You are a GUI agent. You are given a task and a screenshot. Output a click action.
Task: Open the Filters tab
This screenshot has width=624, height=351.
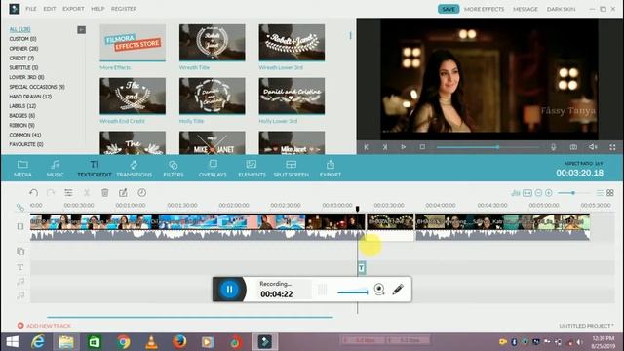point(174,169)
